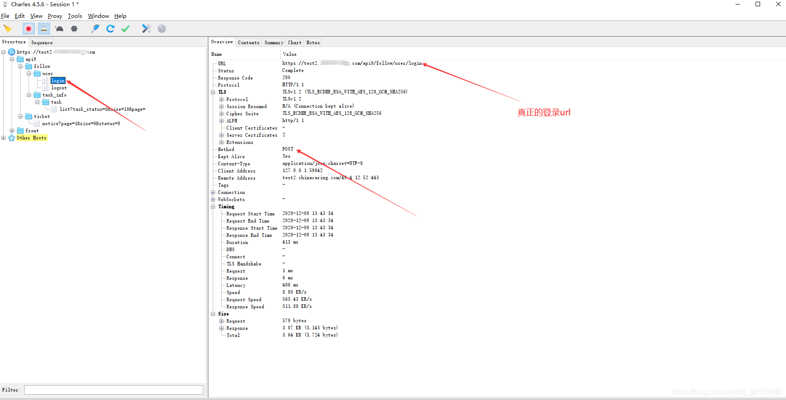The image size is (786, 400).
Task: Click the ticket folder icon
Action: [x=29, y=117]
